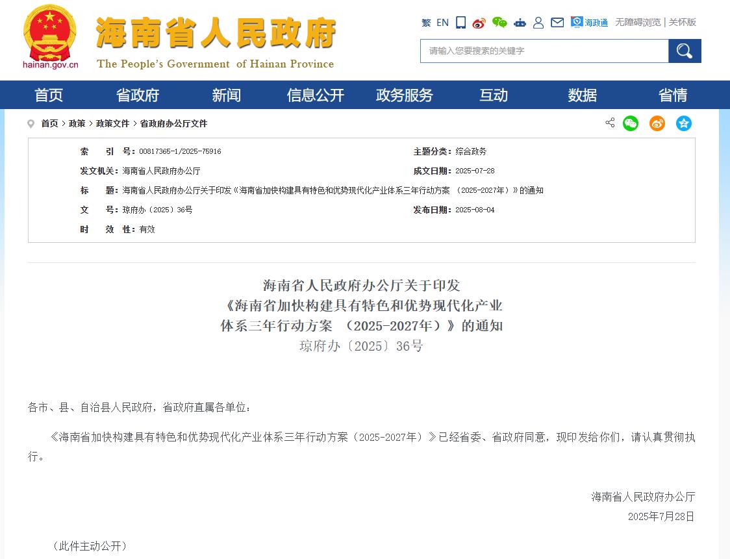
Task: Share the article via orange Weibo circle icon
Action: [x=657, y=123]
